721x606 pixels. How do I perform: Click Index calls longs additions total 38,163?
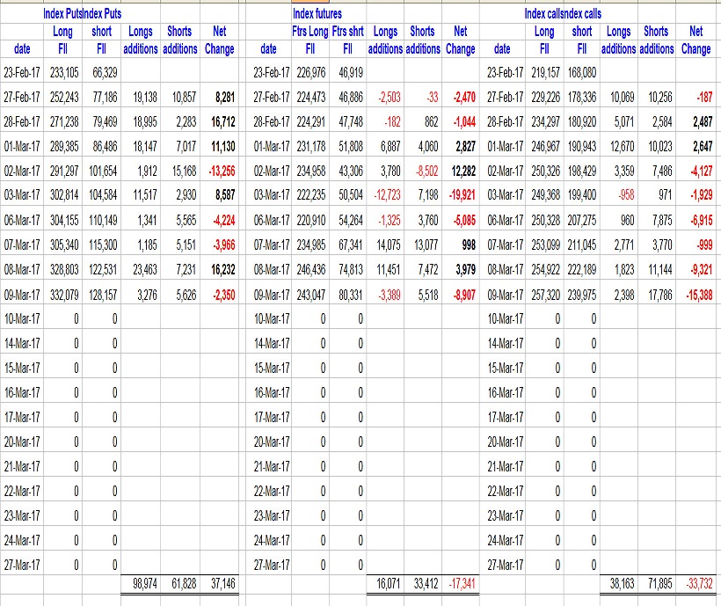[619, 584]
